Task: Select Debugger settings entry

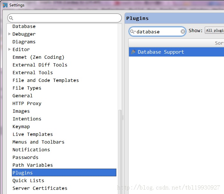Action: tap(24, 34)
